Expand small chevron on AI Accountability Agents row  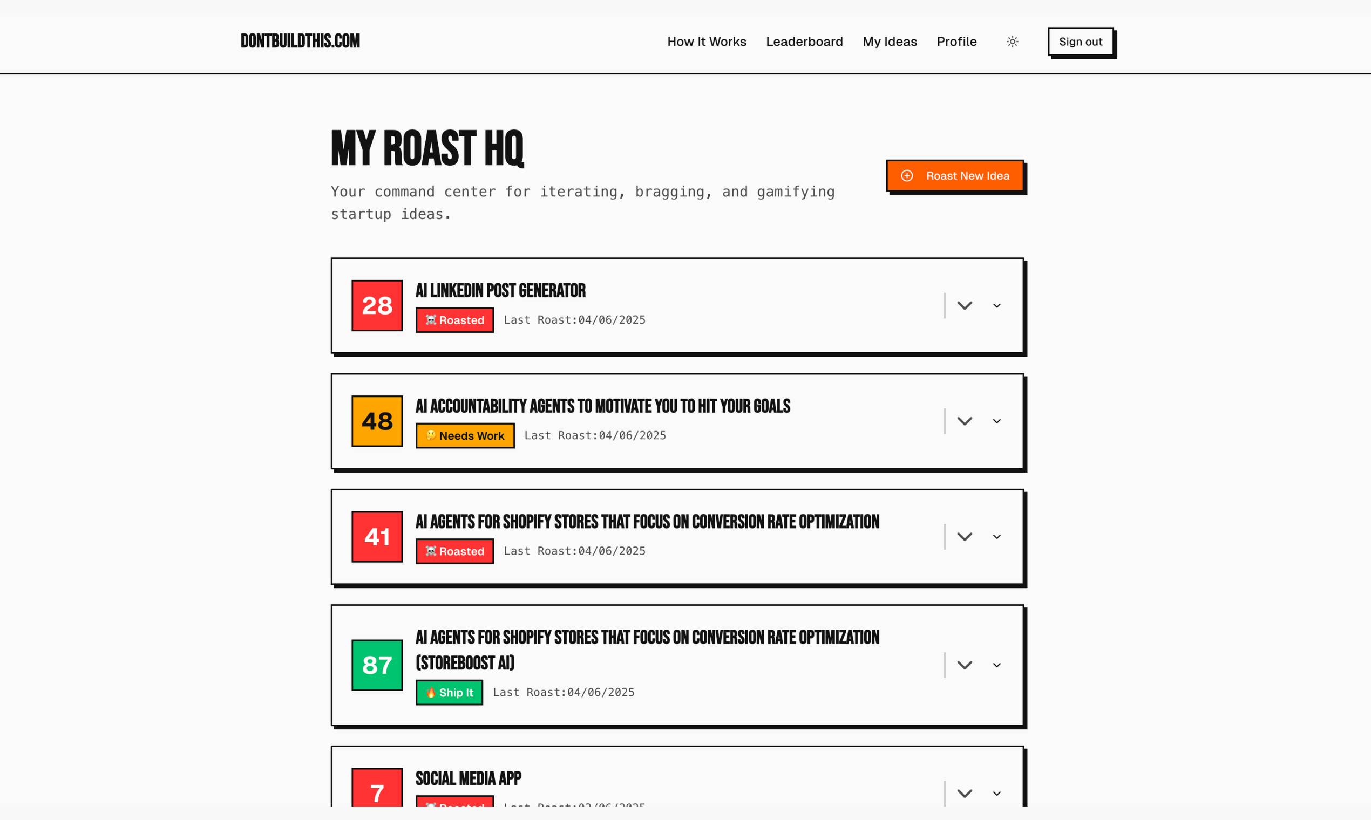(x=997, y=421)
